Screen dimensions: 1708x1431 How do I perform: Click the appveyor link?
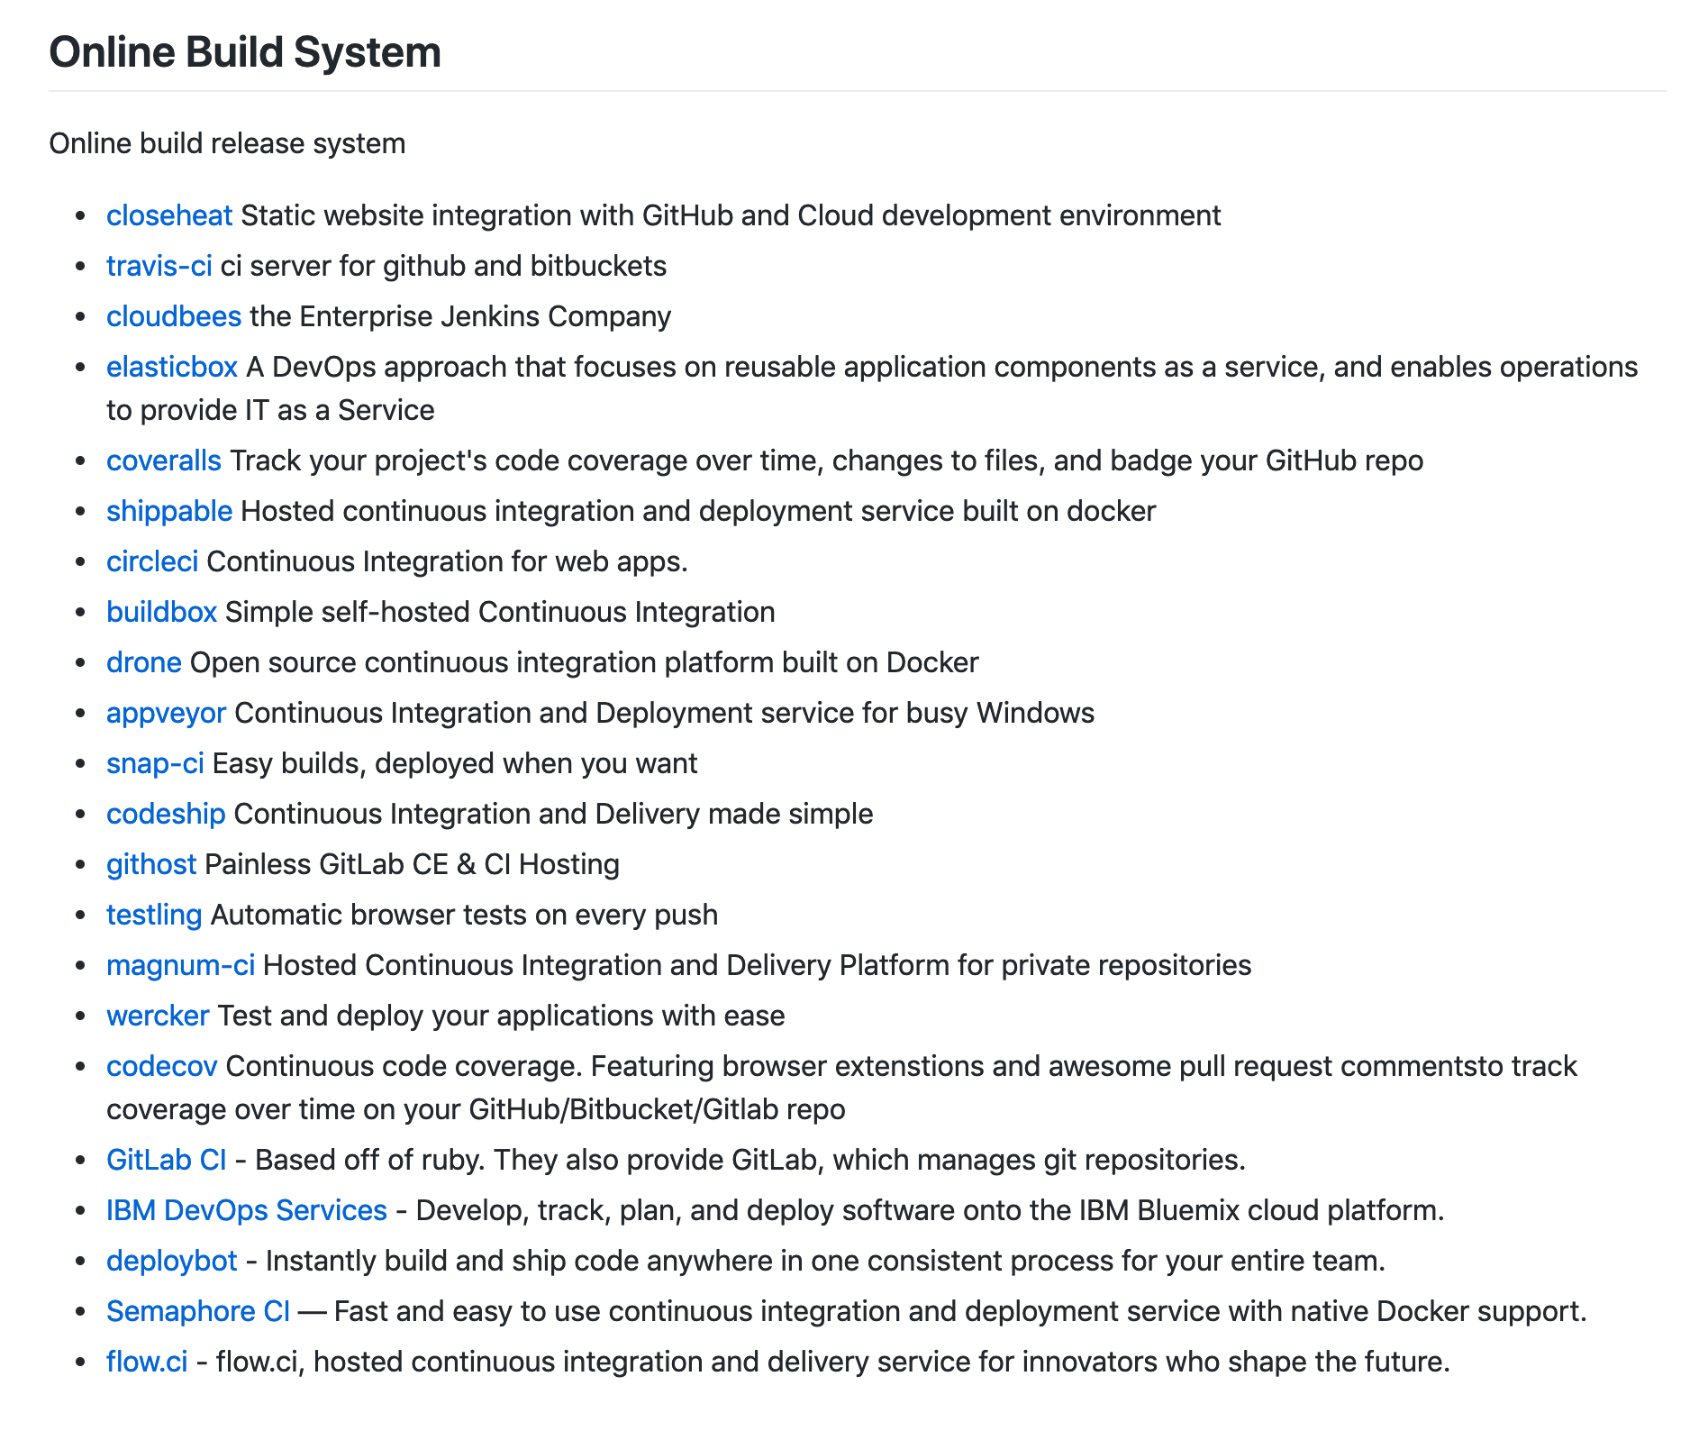pos(166,713)
